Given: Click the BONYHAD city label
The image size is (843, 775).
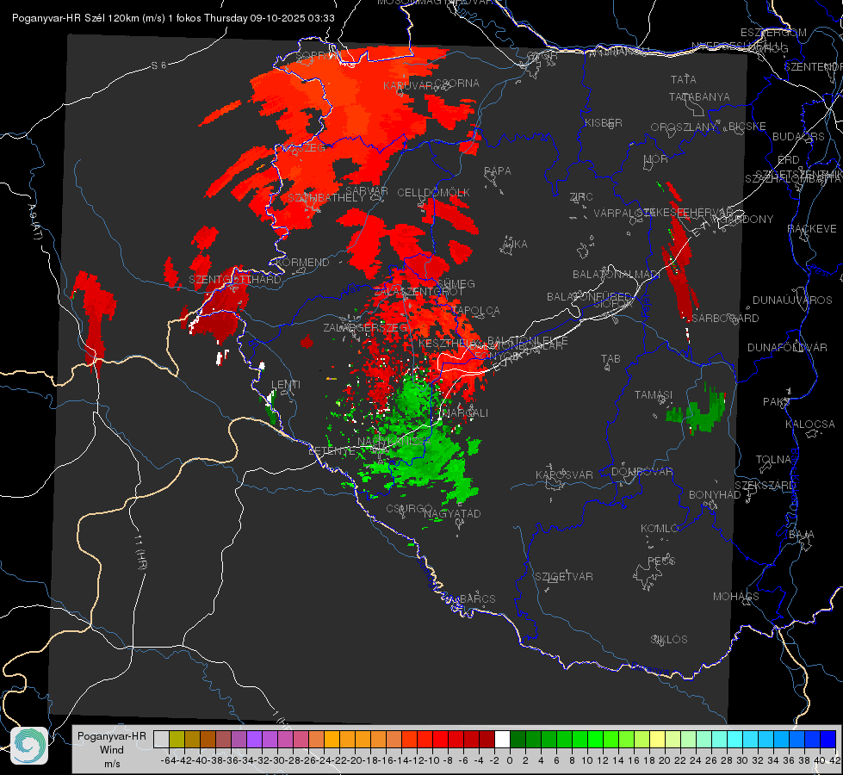Looking at the screenshot, I should pos(715,495).
